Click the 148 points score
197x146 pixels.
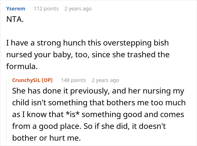coord(73,80)
